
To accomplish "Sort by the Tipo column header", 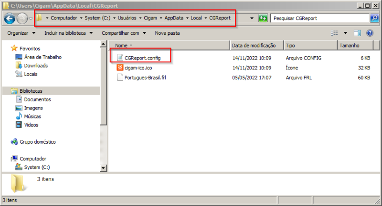I will coord(311,45).
